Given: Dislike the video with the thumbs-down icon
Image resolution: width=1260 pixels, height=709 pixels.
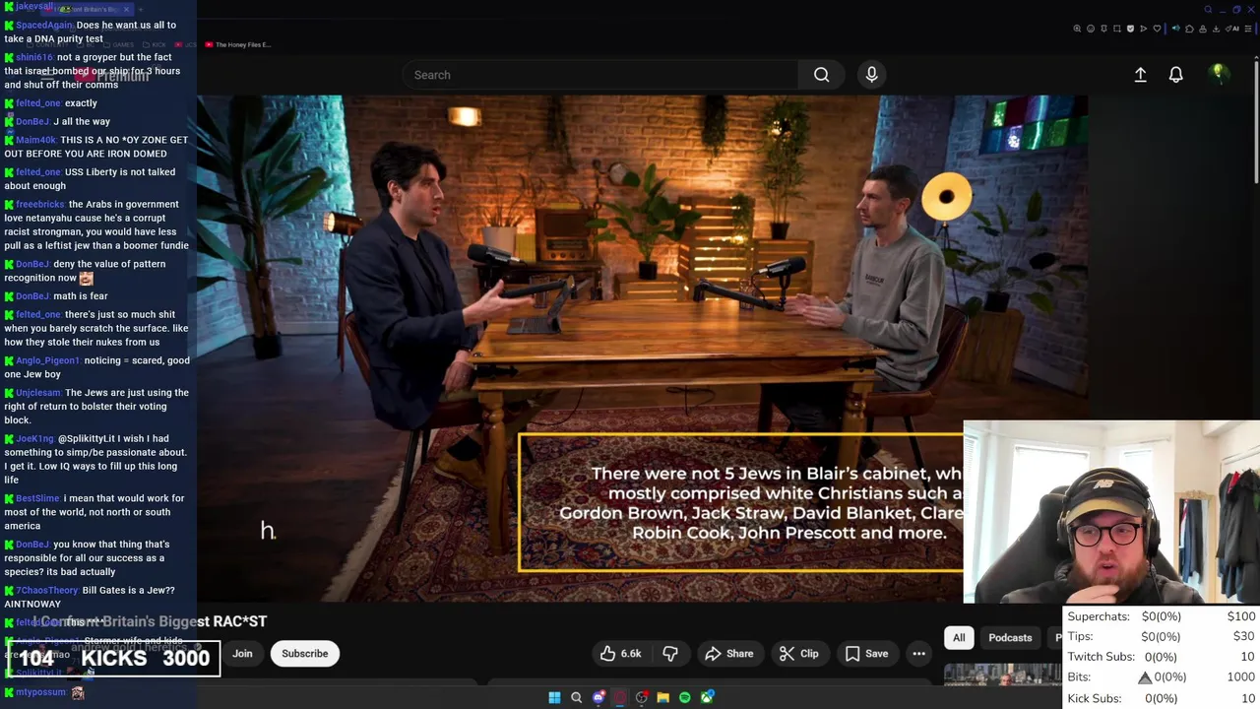Looking at the screenshot, I should (670, 654).
